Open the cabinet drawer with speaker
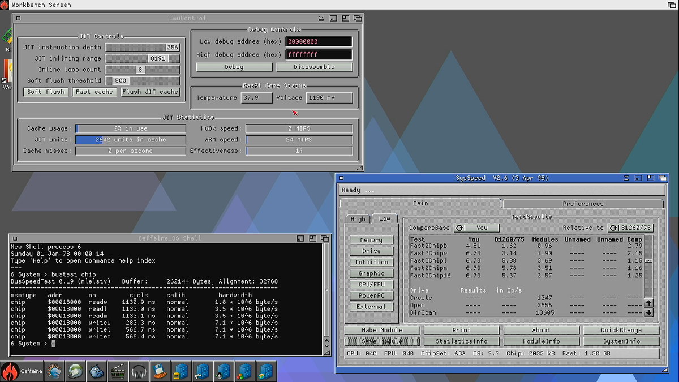679x382 pixels. pos(223,371)
